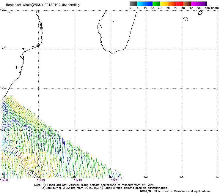The height and width of the screenshot is (193, 220).
Task: Click the latitude label '-20'
Action: pos(3,10)
